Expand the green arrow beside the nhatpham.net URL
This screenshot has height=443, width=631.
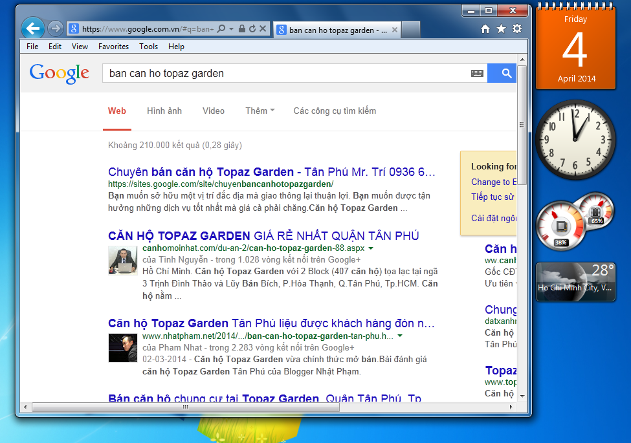point(400,336)
